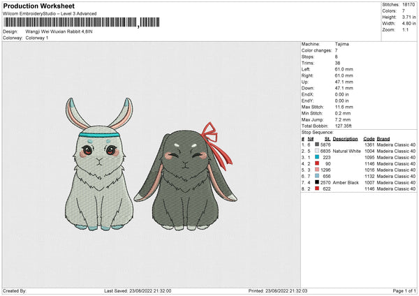Pick the pink swatch with 1296 stitches
419x296 pixels.
tap(317, 170)
